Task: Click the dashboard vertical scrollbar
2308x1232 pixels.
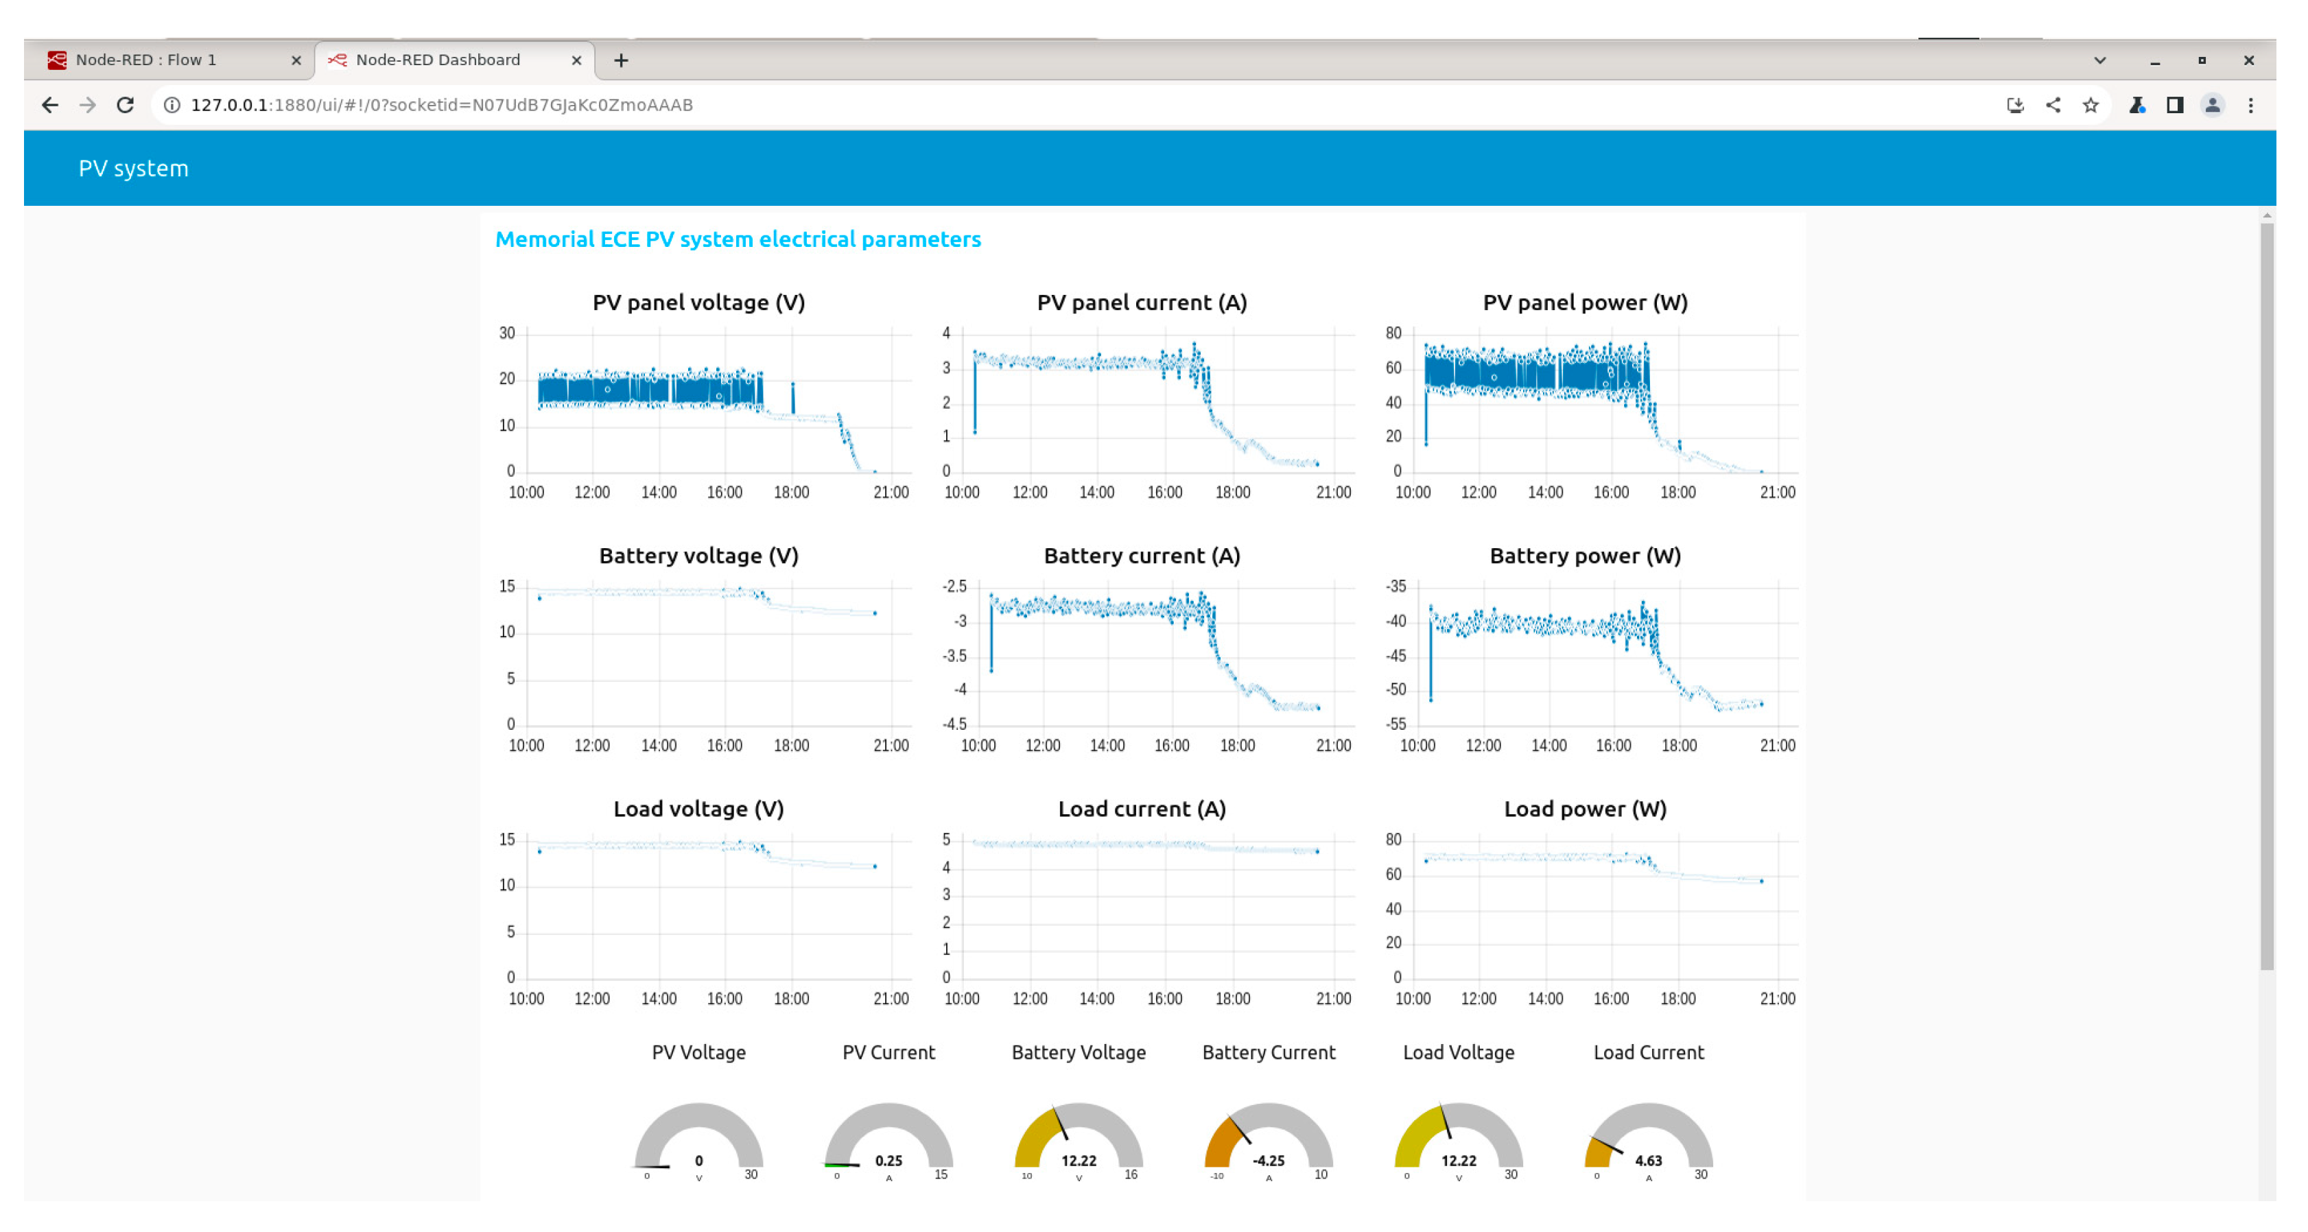Action: coord(2266,591)
